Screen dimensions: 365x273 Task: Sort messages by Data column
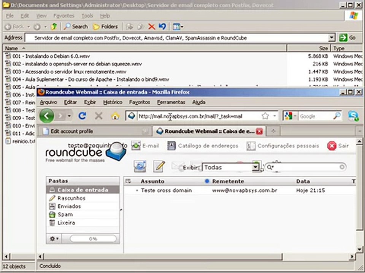pyautogui.click(x=303, y=181)
